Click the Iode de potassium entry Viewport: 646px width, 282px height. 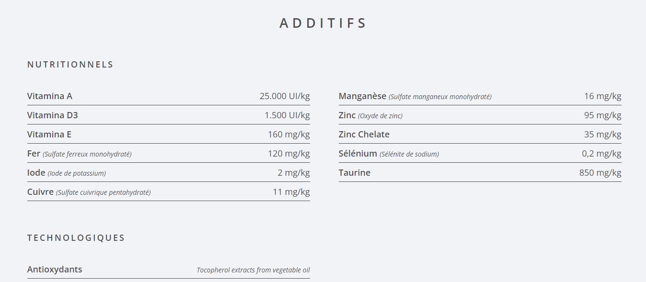click(x=67, y=173)
